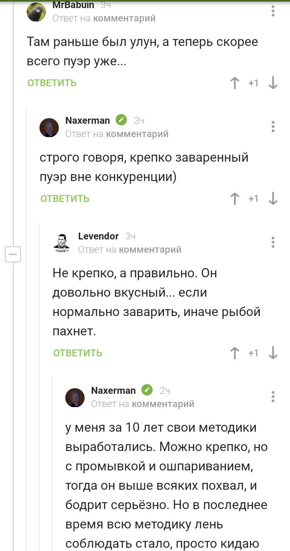Downvote MrBabuin's comment about улун
The image size is (290, 551).
[x=273, y=83]
